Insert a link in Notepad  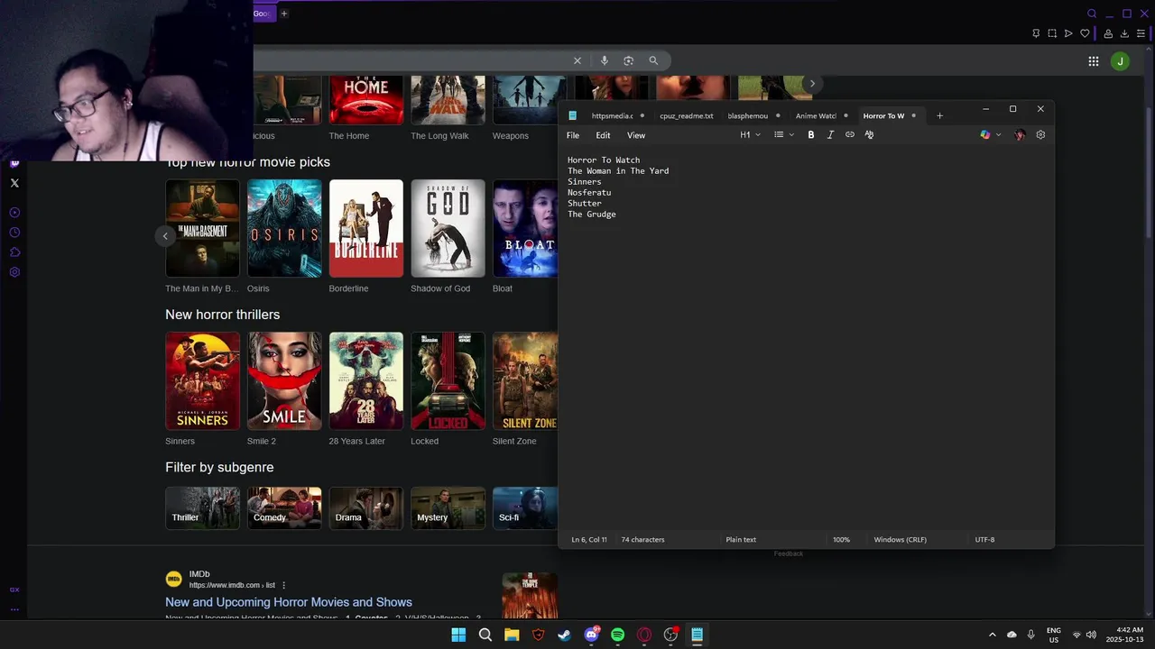(x=850, y=135)
